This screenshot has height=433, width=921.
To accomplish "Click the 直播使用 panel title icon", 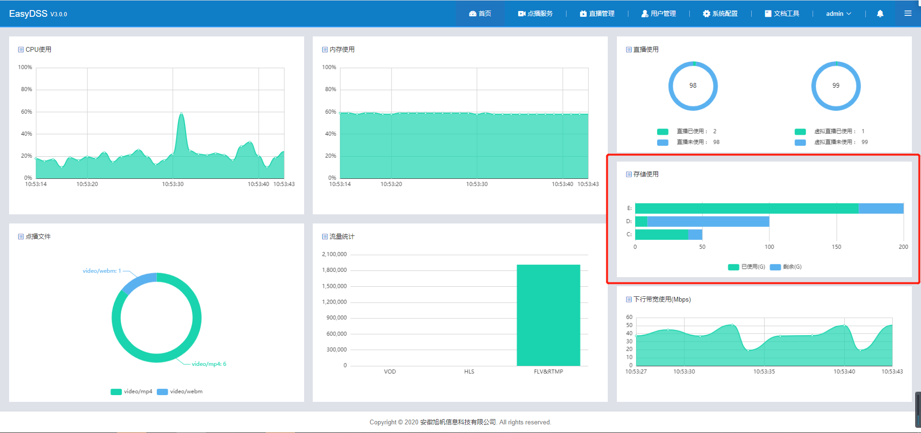I will click(x=629, y=49).
